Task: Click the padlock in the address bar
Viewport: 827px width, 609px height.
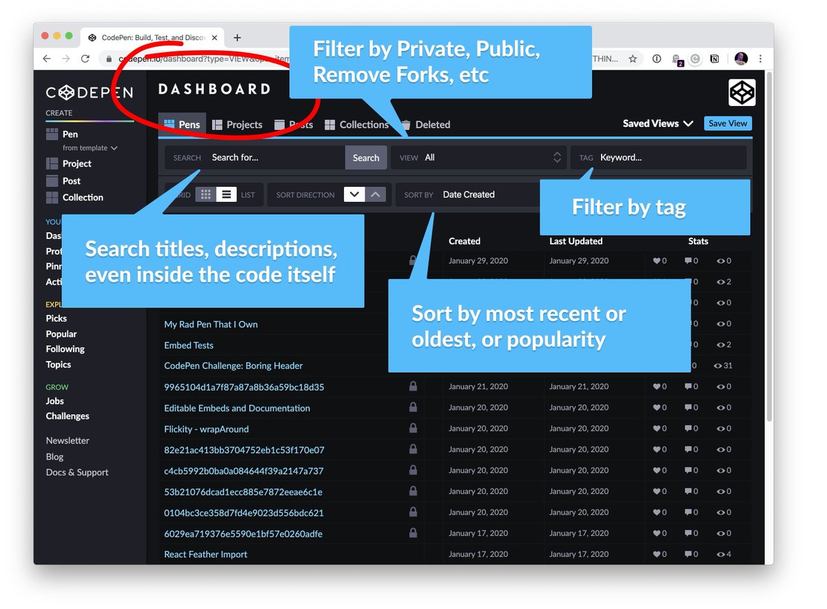Action: 109,59
